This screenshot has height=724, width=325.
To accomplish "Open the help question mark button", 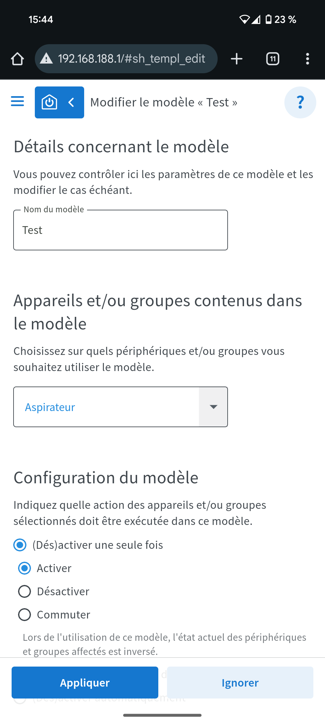I will point(300,103).
